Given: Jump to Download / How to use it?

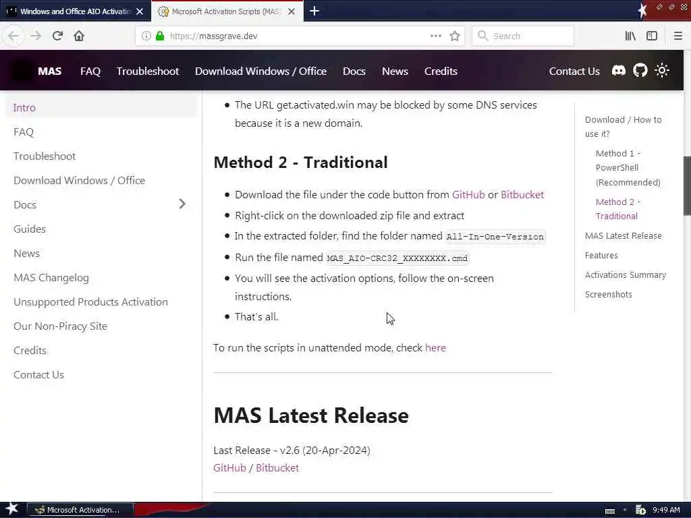Looking at the screenshot, I should click(623, 126).
